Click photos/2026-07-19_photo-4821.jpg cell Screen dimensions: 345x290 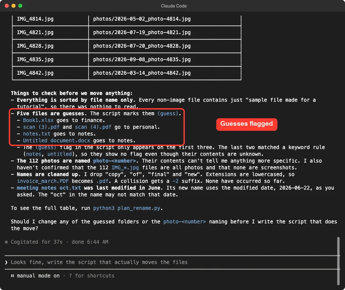165,32
